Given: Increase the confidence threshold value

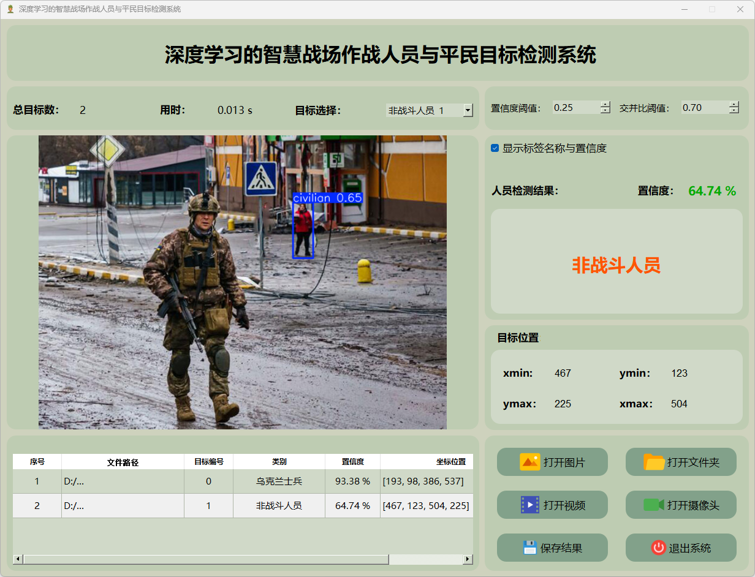Looking at the screenshot, I should pyautogui.click(x=605, y=104).
